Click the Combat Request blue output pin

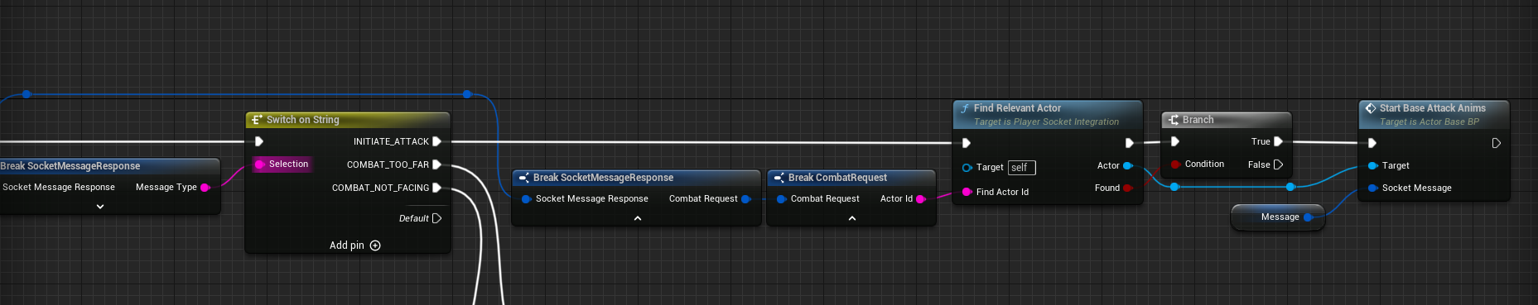point(745,199)
